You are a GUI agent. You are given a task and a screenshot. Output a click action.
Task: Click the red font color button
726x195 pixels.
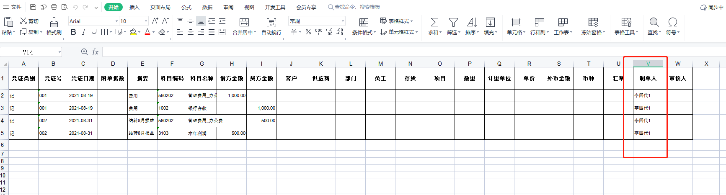click(147, 32)
